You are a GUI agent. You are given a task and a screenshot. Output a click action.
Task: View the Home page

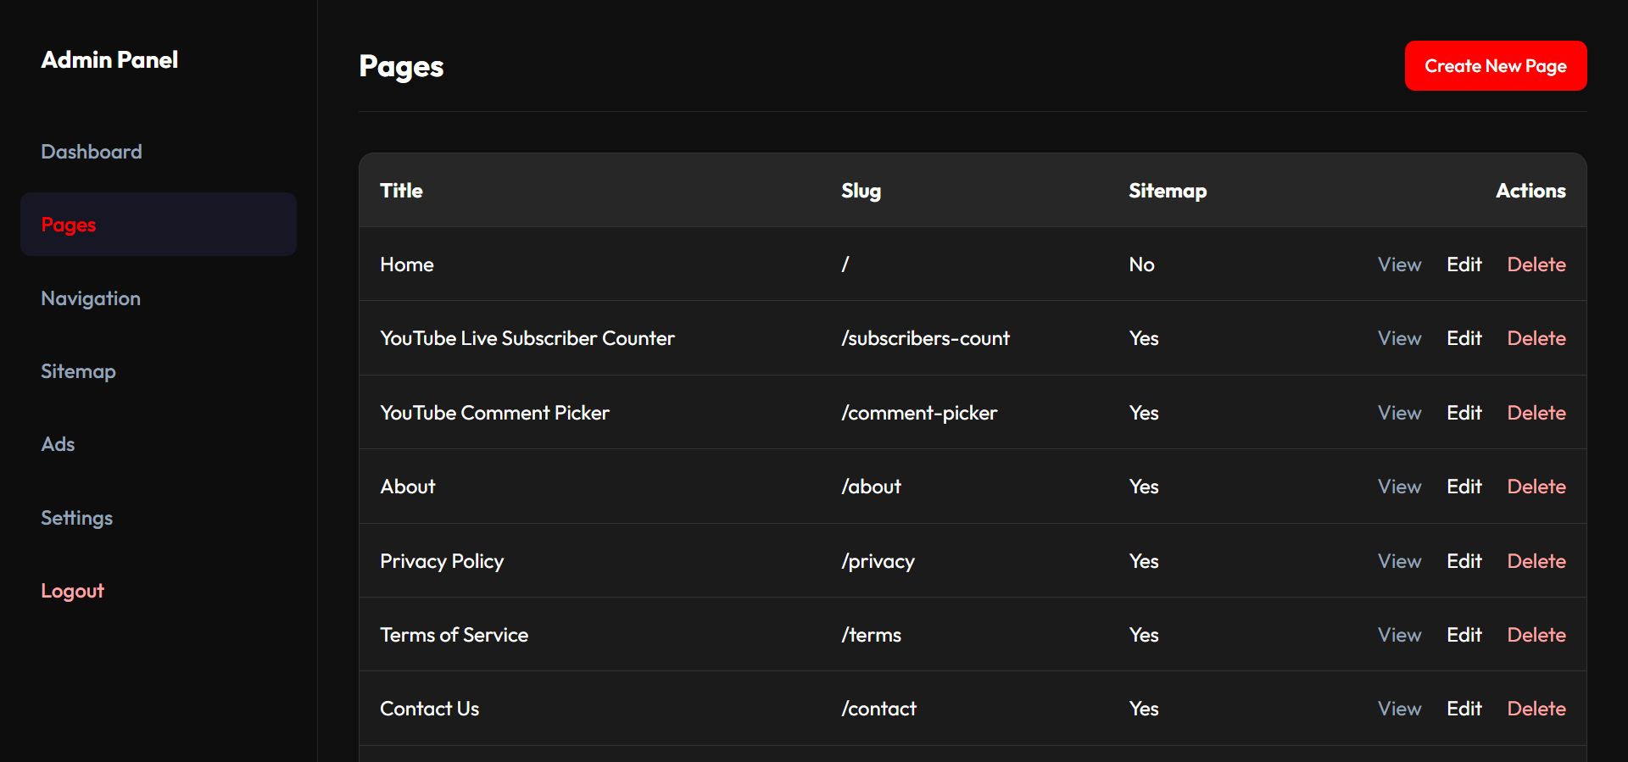pyautogui.click(x=1399, y=264)
